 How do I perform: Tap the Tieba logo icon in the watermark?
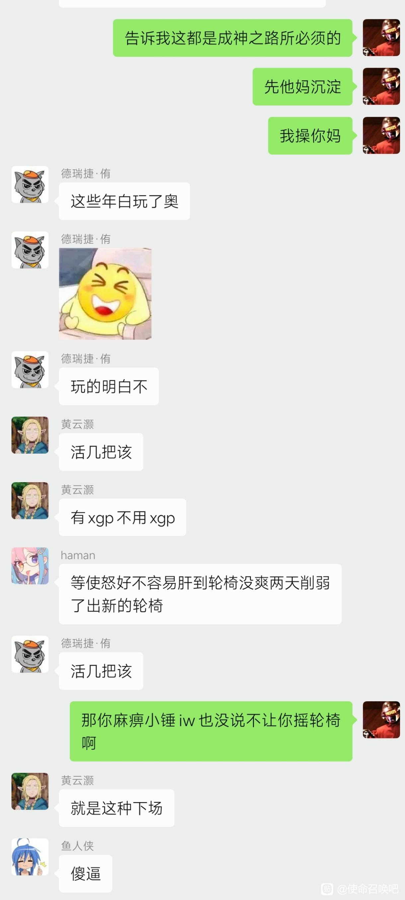click(x=327, y=888)
